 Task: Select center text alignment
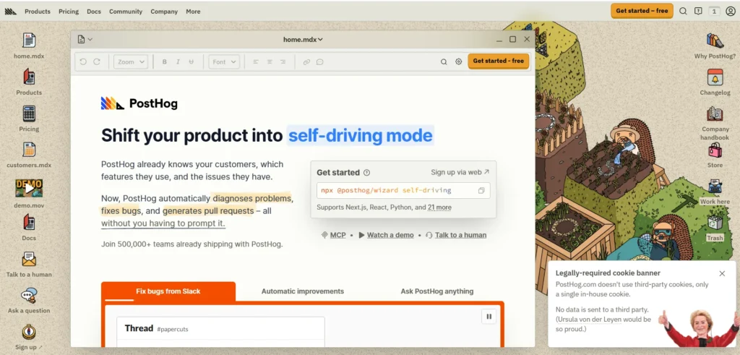pyautogui.click(x=270, y=62)
